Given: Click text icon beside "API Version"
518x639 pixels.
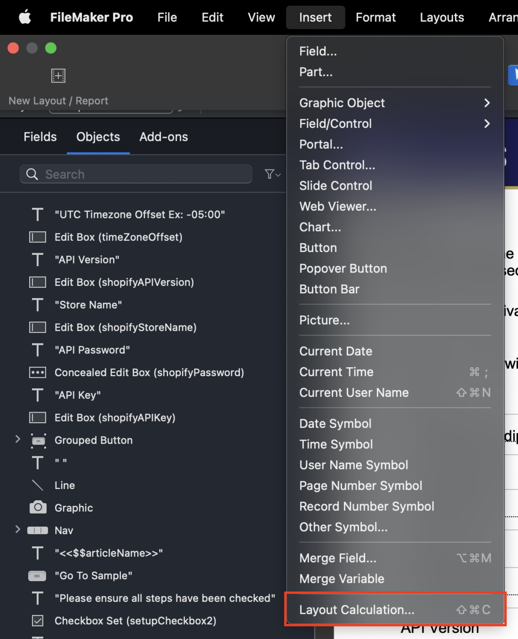Looking at the screenshot, I should pos(38,260).
